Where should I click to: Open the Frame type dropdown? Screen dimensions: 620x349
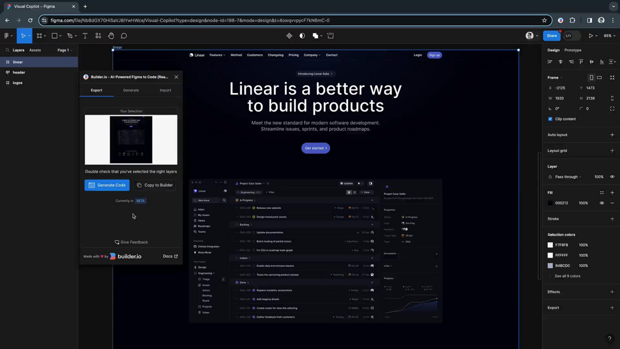(555, 78)
